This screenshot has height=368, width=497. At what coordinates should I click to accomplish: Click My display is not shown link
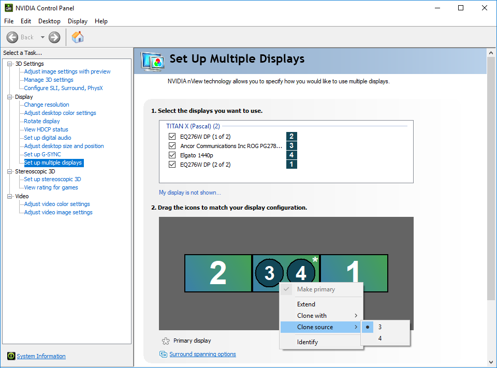pyautogui.click(x=190, y=193)
